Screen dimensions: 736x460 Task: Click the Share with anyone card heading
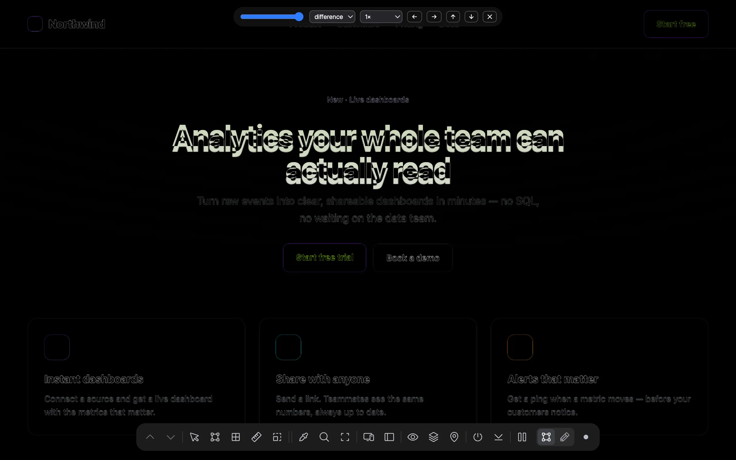[323, 379]
